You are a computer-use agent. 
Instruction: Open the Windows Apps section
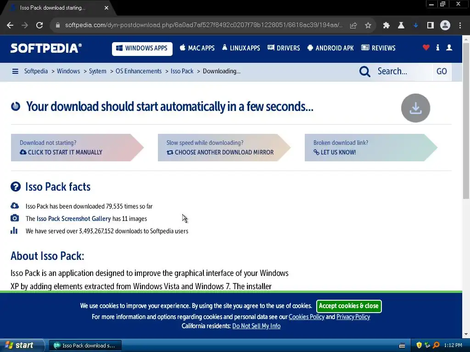click(x=142, y=49)
